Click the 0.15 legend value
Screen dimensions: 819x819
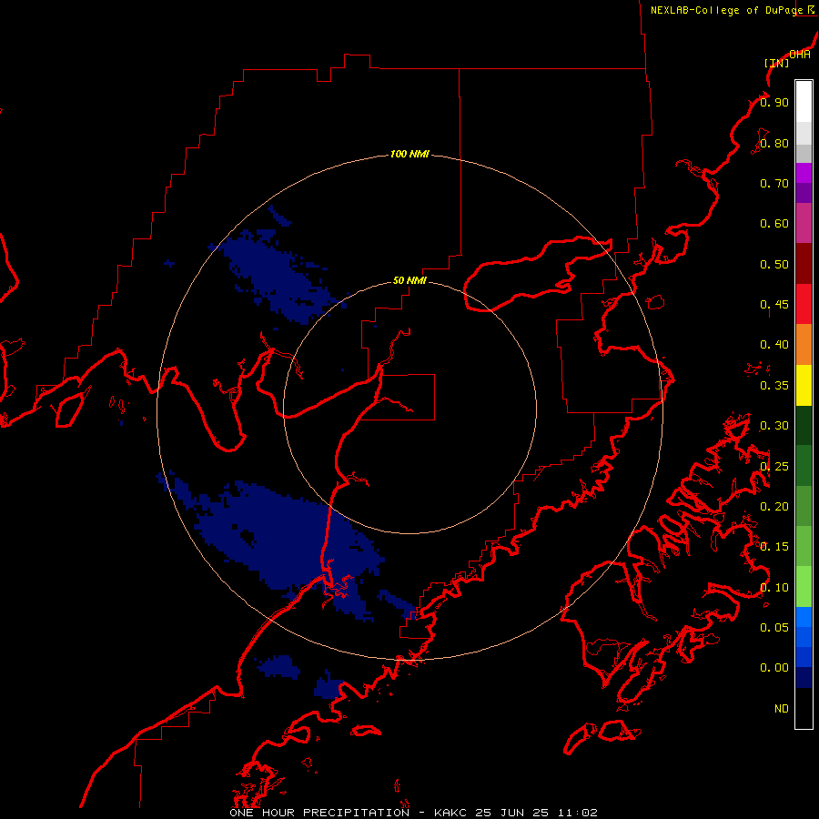[774, 547]
